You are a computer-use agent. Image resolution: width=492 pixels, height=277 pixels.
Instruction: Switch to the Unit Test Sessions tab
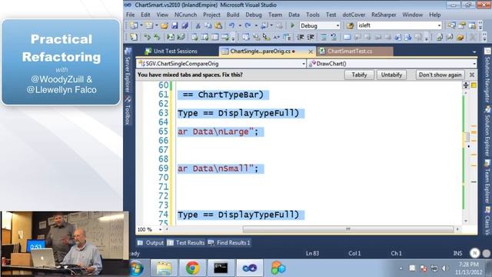[x=171, y=52]
